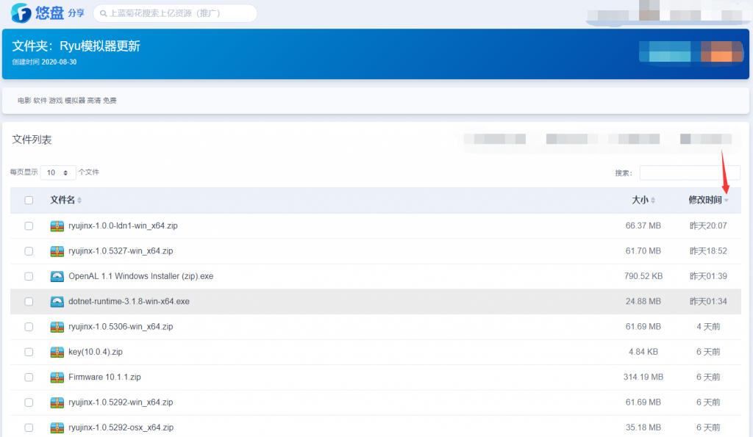Click the 314.19 MB size cell
The height and width of the screenshot is (437, 753).
pos(643,377)
